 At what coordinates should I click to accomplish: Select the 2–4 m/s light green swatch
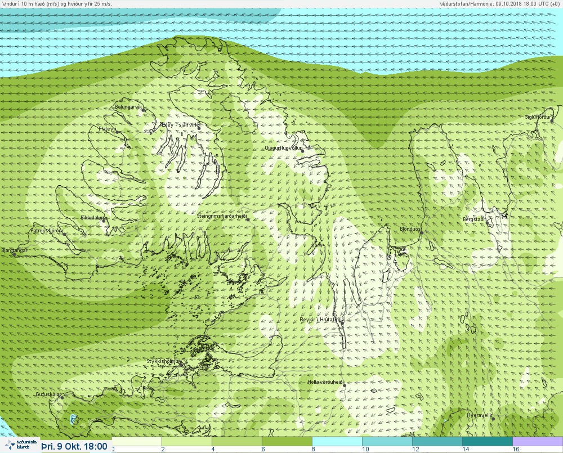[x=187, y=441]
